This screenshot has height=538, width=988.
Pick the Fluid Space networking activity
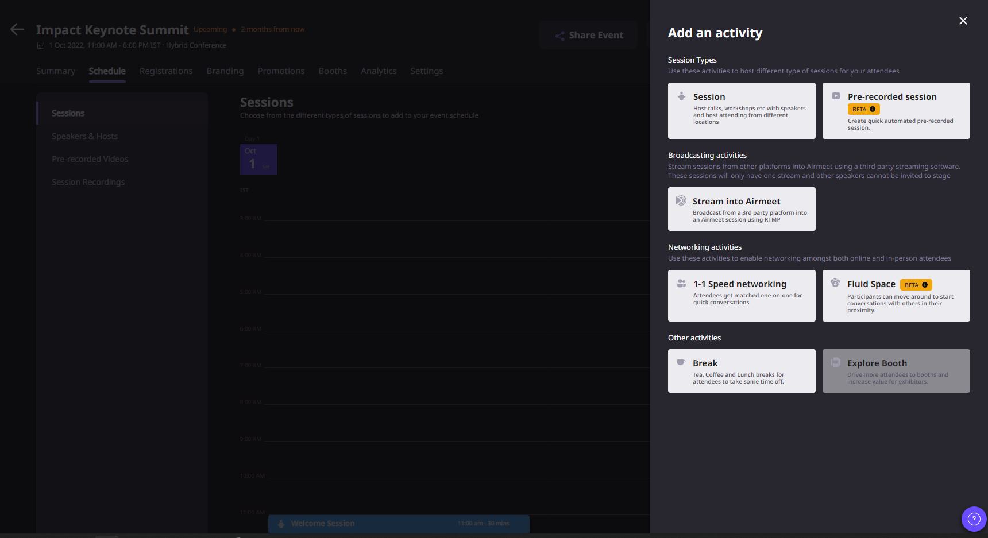pos(896,296)
